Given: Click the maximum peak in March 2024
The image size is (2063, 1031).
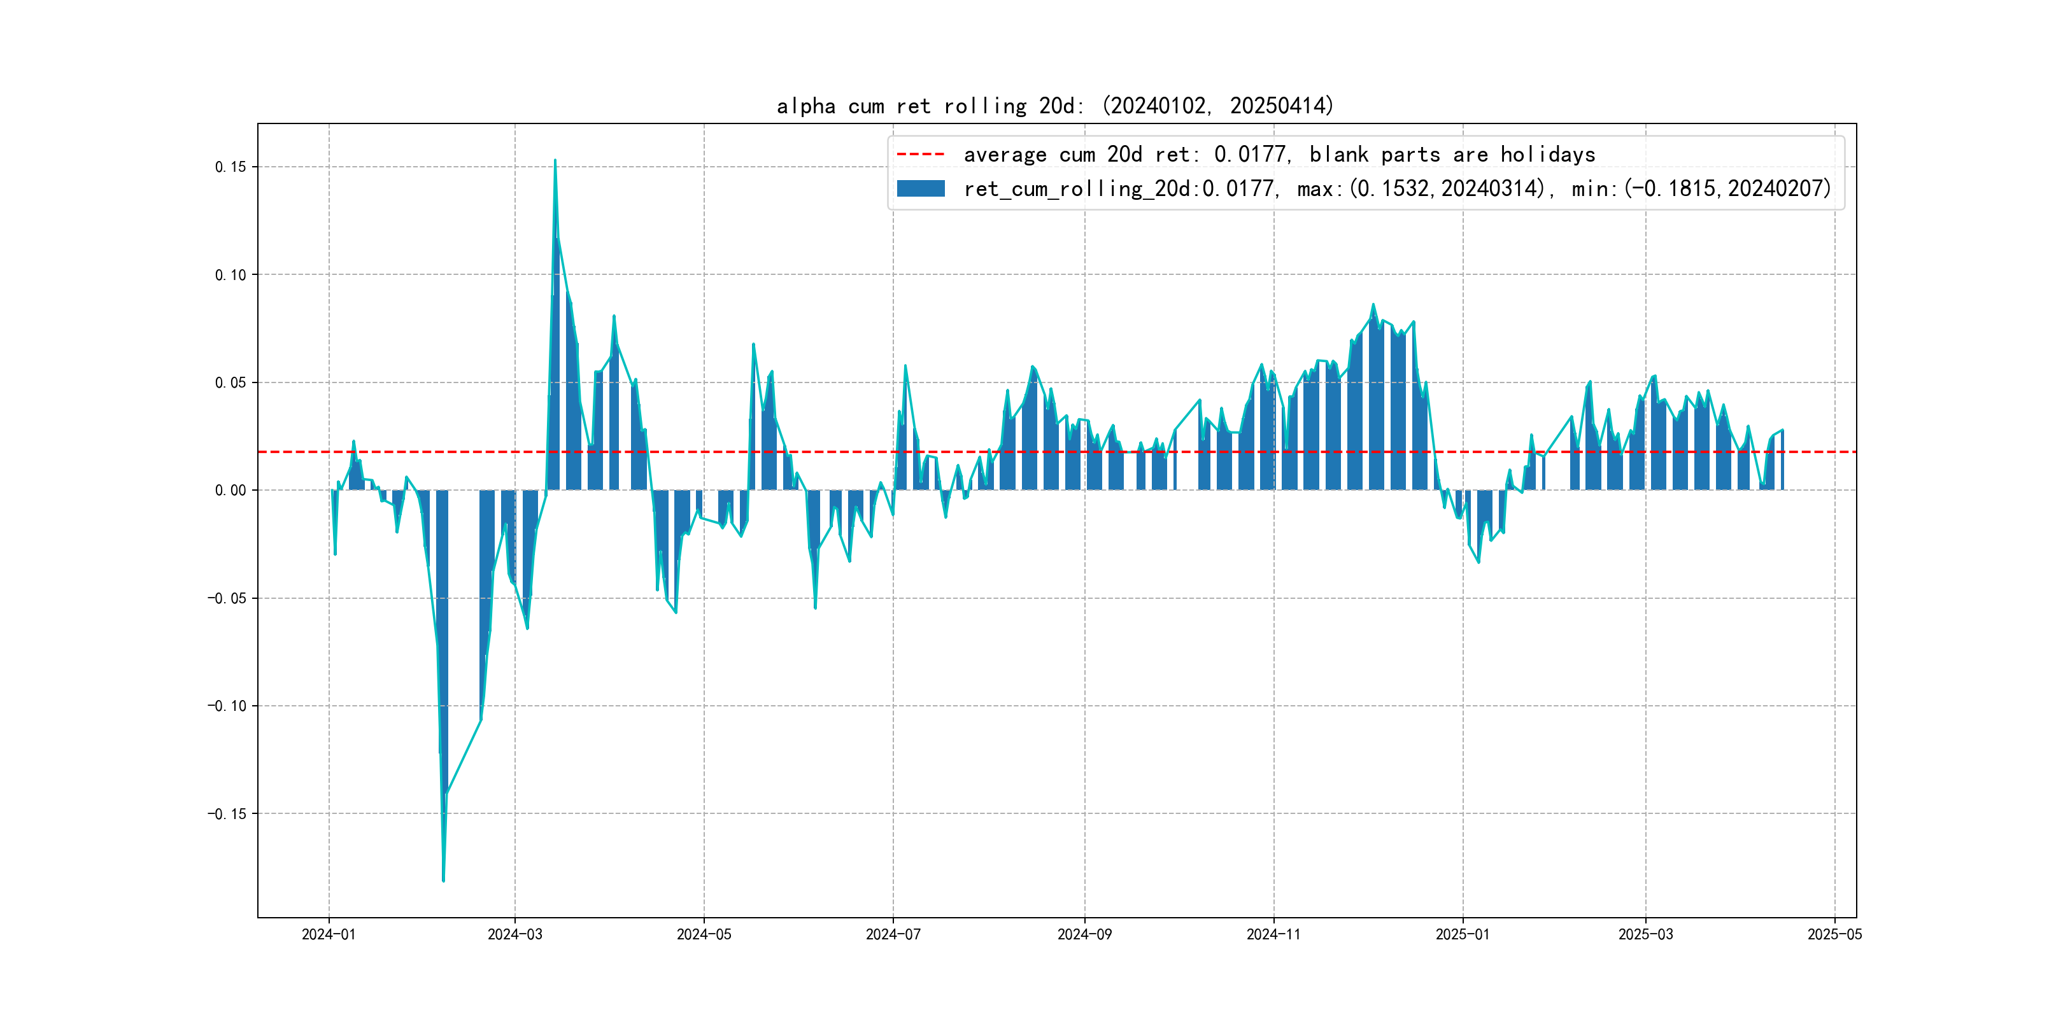Looking at the screenshot, I should [x=555, y=162].
